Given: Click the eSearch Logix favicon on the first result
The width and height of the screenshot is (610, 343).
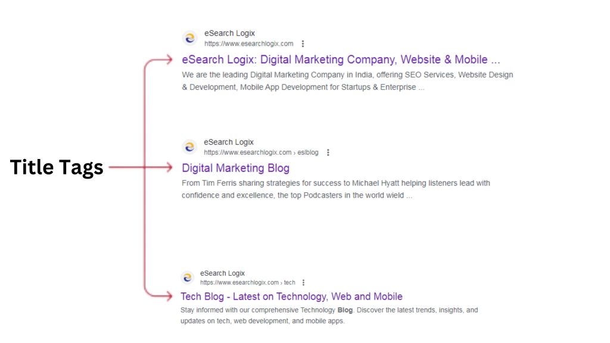Looking at the screenshot, I should 189,38.
